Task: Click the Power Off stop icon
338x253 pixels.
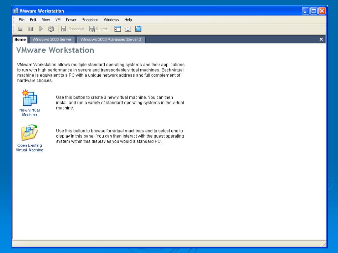Action: click(20, 29)
